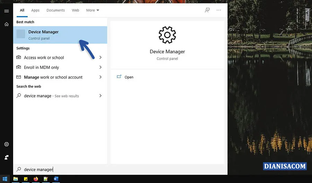This screenshot has height=183, width=312.
Task: Open the hamburger menu in search sidebar
Action: (x=7, y=11)
